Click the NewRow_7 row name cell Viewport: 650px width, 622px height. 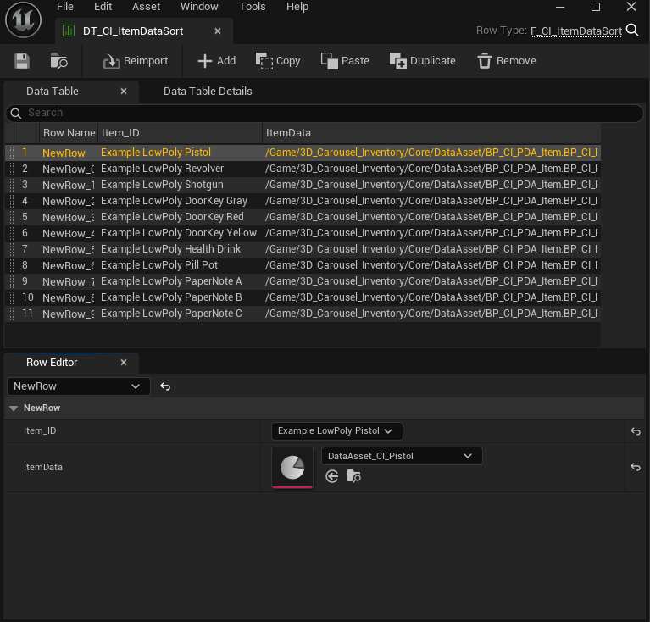click(69, 282)
